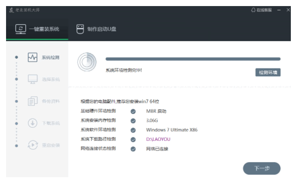Click the check mark beside 网络连接状态检测
This screenshot has height=180, width=302.
[x=133, y=149]
